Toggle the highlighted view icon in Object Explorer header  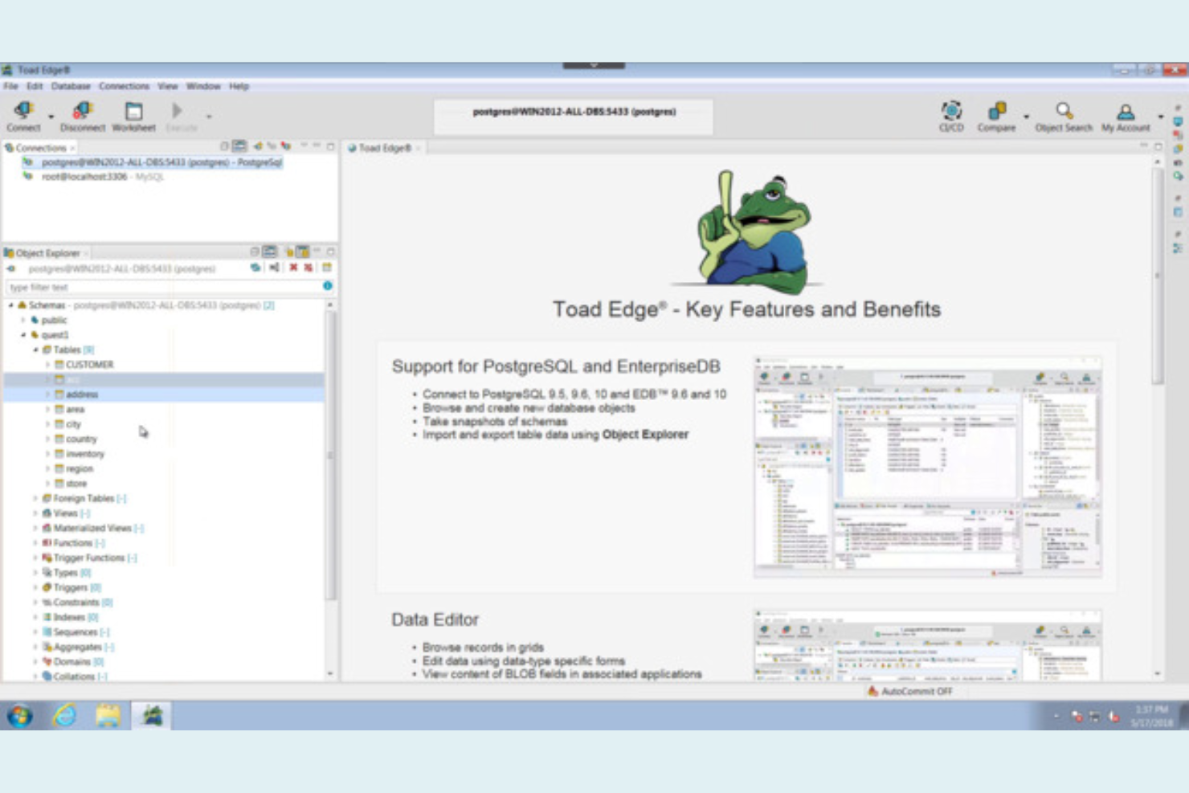pyautogui.click(x=303, y=251)
